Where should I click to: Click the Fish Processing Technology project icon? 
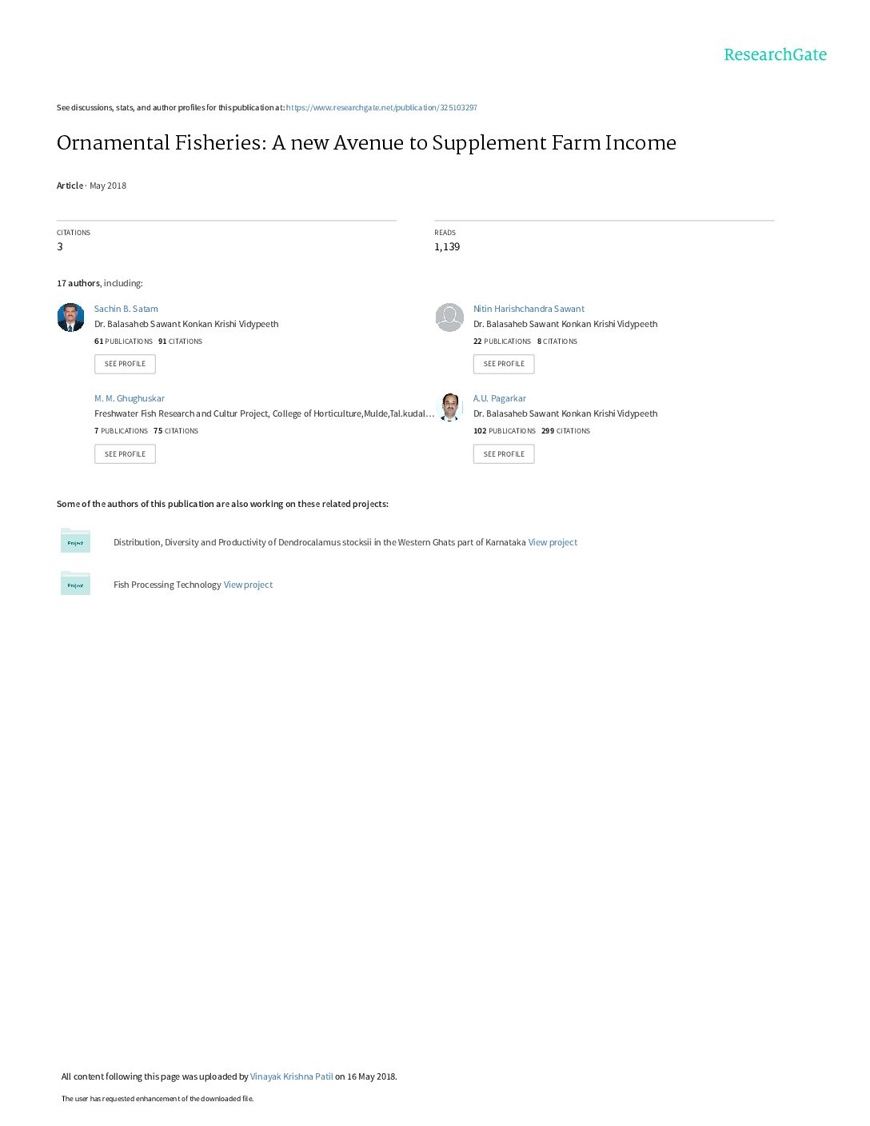tap(75, 584)
